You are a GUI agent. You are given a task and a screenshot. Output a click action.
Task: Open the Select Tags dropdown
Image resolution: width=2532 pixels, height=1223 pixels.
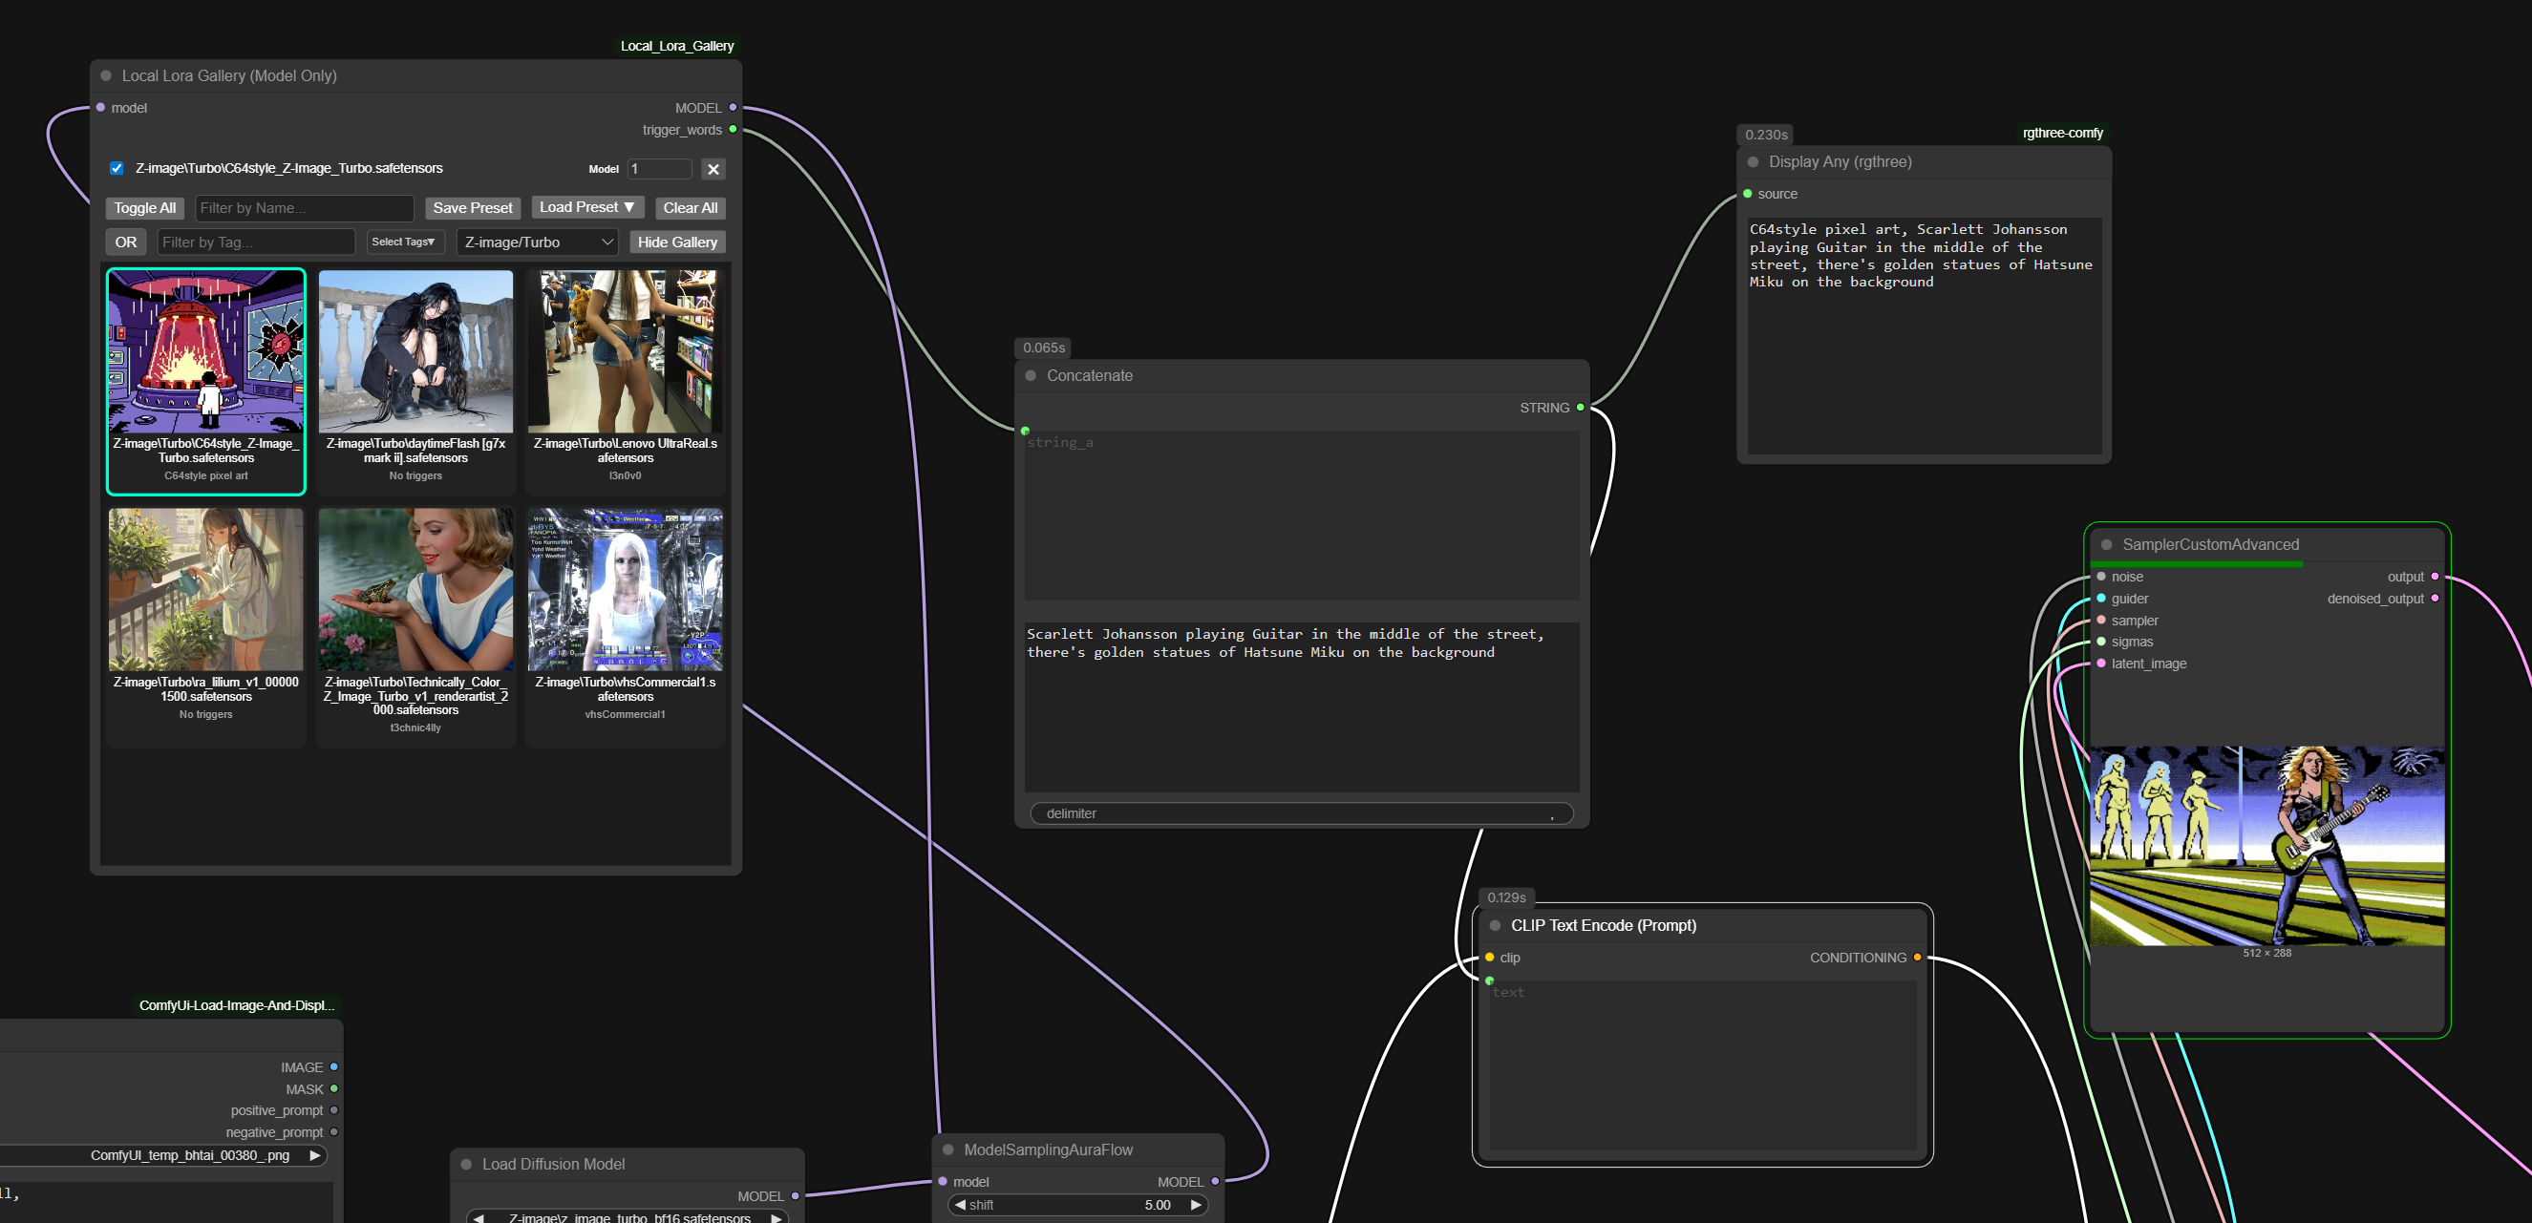point(404,242)
